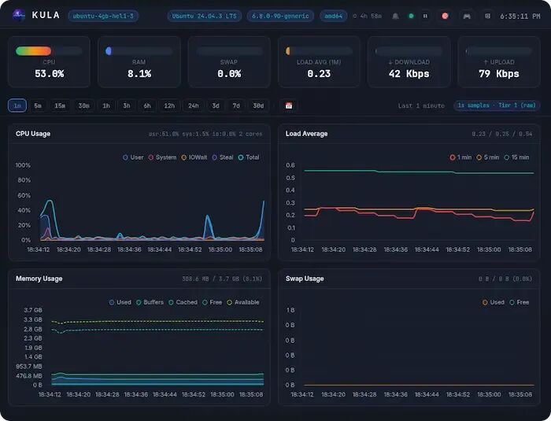Click the red round icon in header
Screen dimensions: 551x421
click(x=445, y=17)
